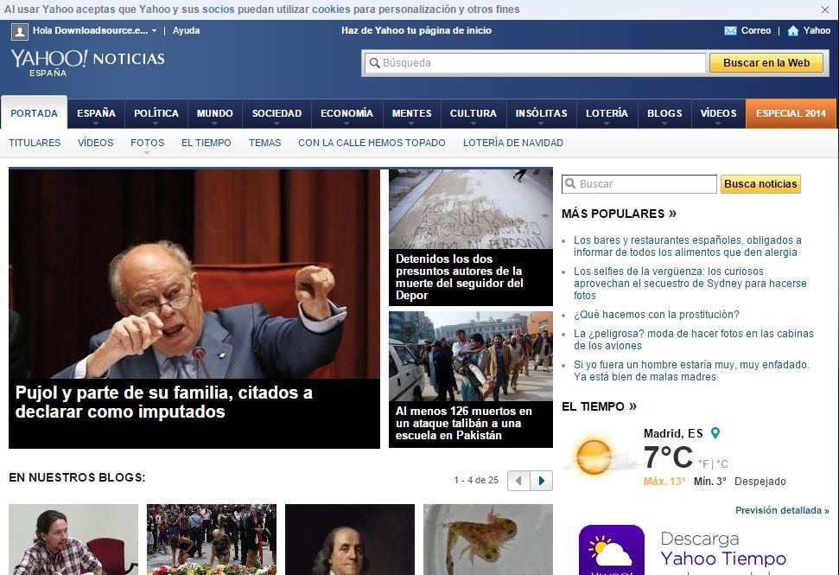Open the LOTERÍA section tab

coord(607,113)
